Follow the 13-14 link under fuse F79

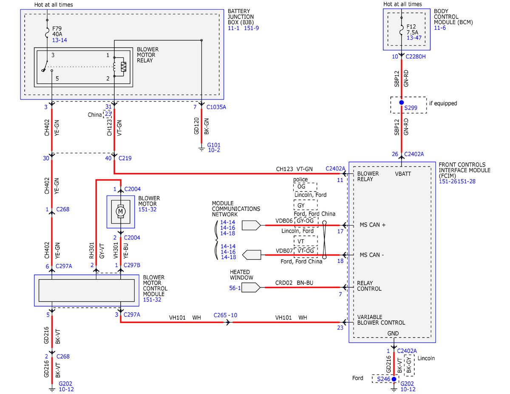[x=59, y=40]
